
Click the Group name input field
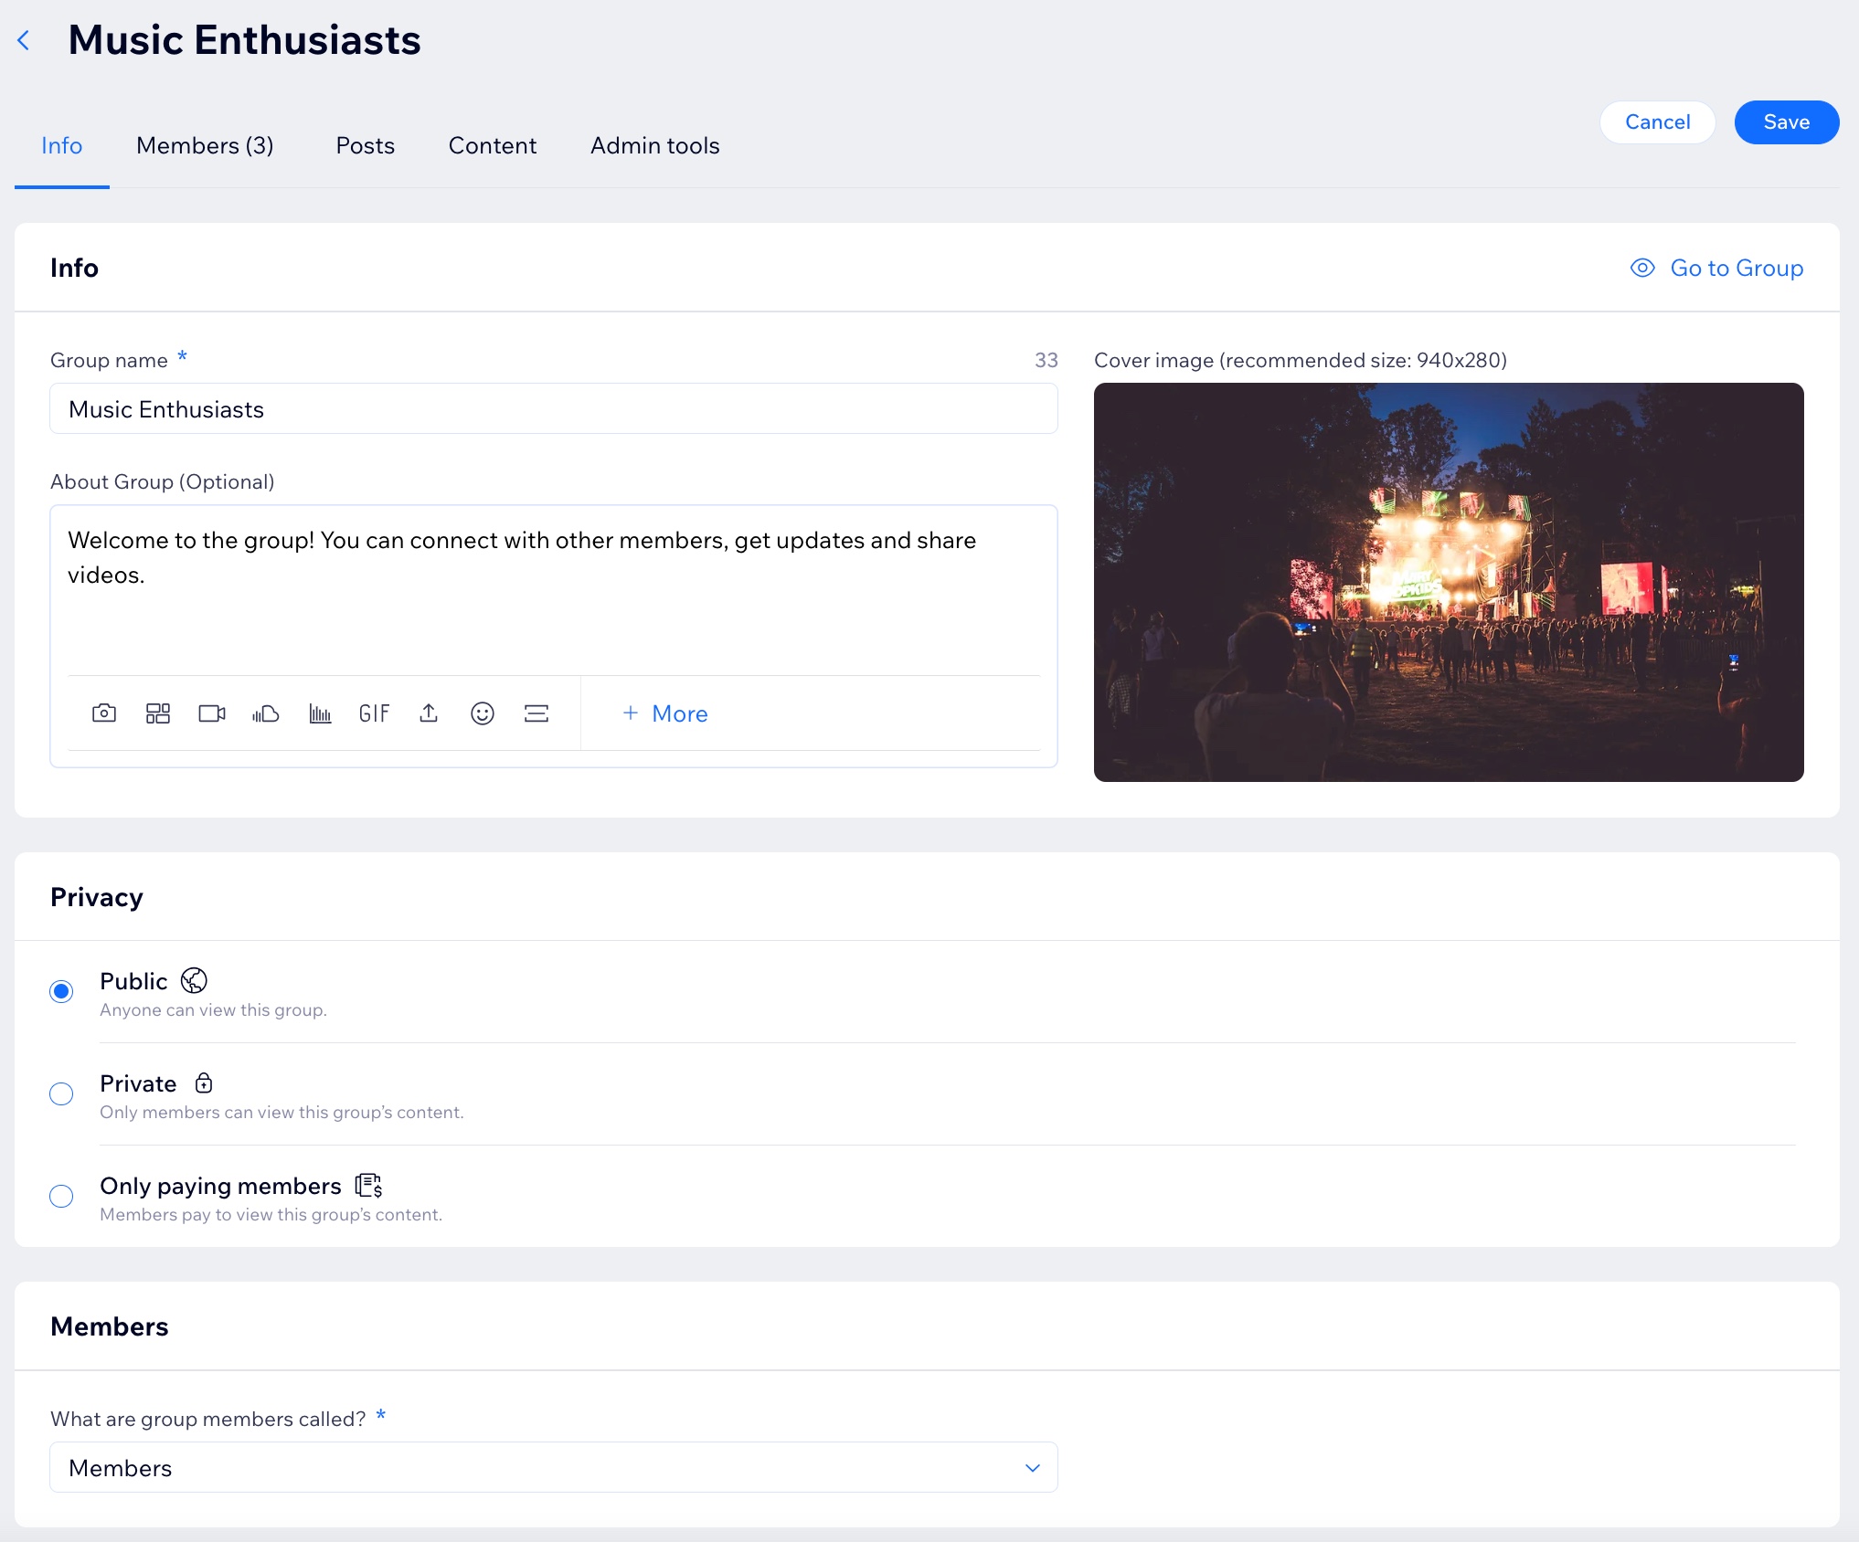pos(553,409)
